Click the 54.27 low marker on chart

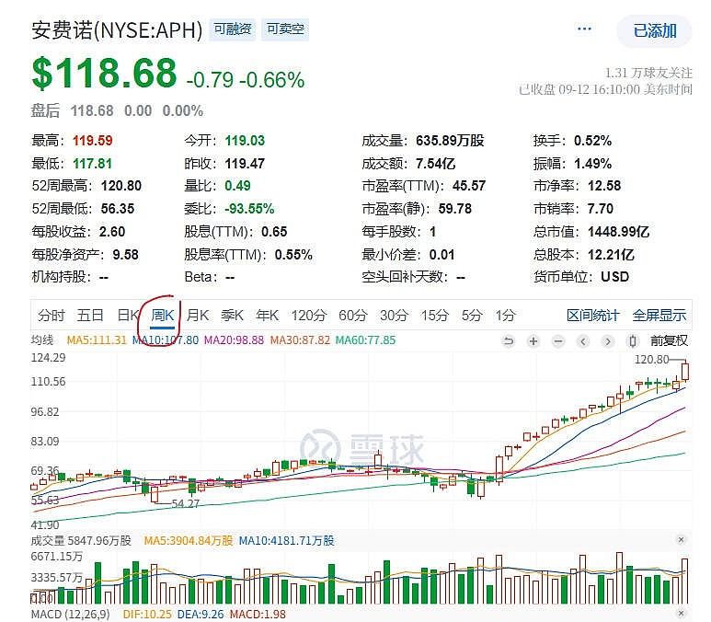click(186, 503)
